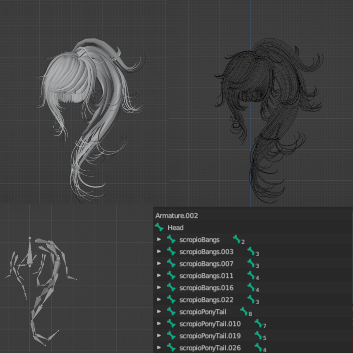Click the bone icon left of scropioBangs

click(x=171, y=239)
